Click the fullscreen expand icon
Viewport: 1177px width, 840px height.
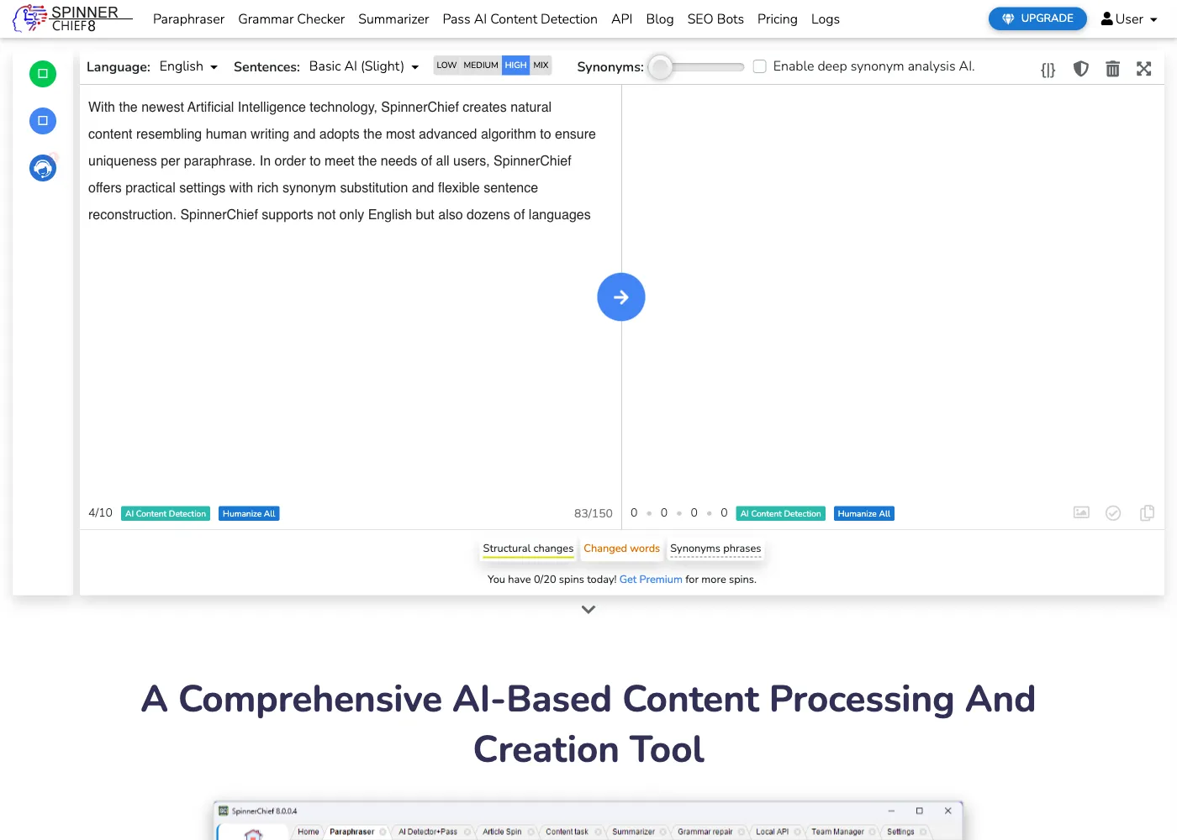[1144, 69]
